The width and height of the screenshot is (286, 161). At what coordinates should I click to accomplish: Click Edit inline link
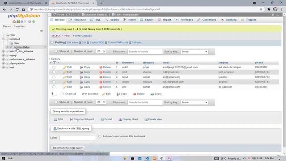pos(72,42)
